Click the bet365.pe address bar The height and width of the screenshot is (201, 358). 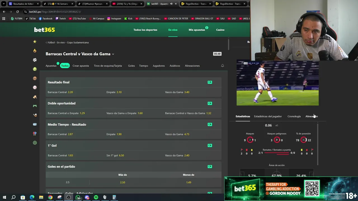point(134,12)
